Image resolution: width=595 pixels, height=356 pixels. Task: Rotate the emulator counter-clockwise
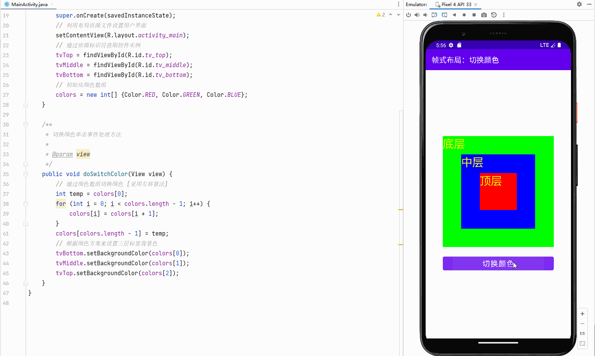(434, 14)
